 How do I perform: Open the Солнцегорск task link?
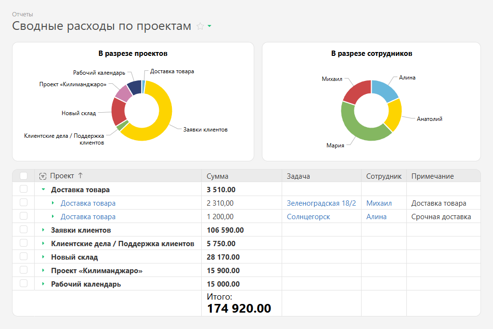tap(308, 217)
